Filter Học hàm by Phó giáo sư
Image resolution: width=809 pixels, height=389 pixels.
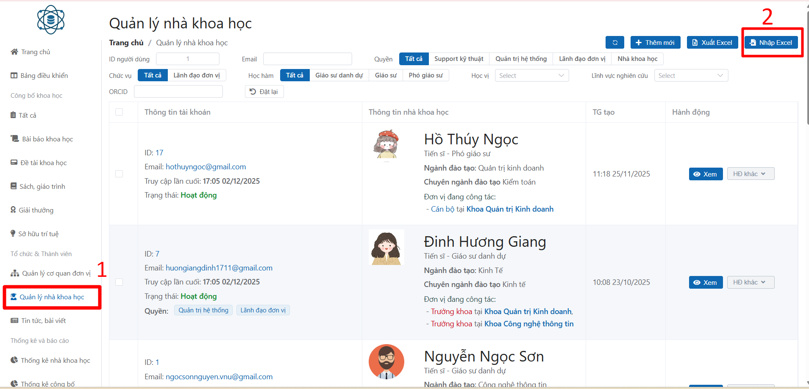coord(425,75)
